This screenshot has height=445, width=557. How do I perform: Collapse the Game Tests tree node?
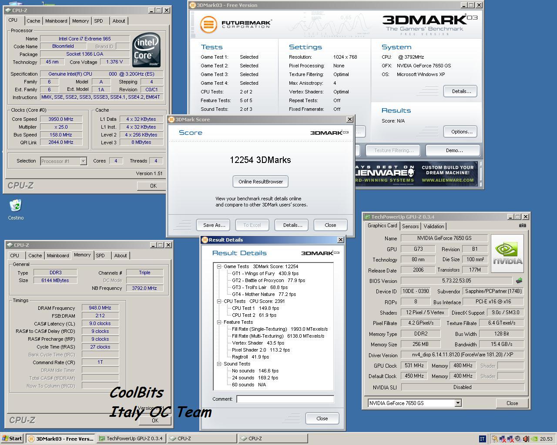coord(219,266)
